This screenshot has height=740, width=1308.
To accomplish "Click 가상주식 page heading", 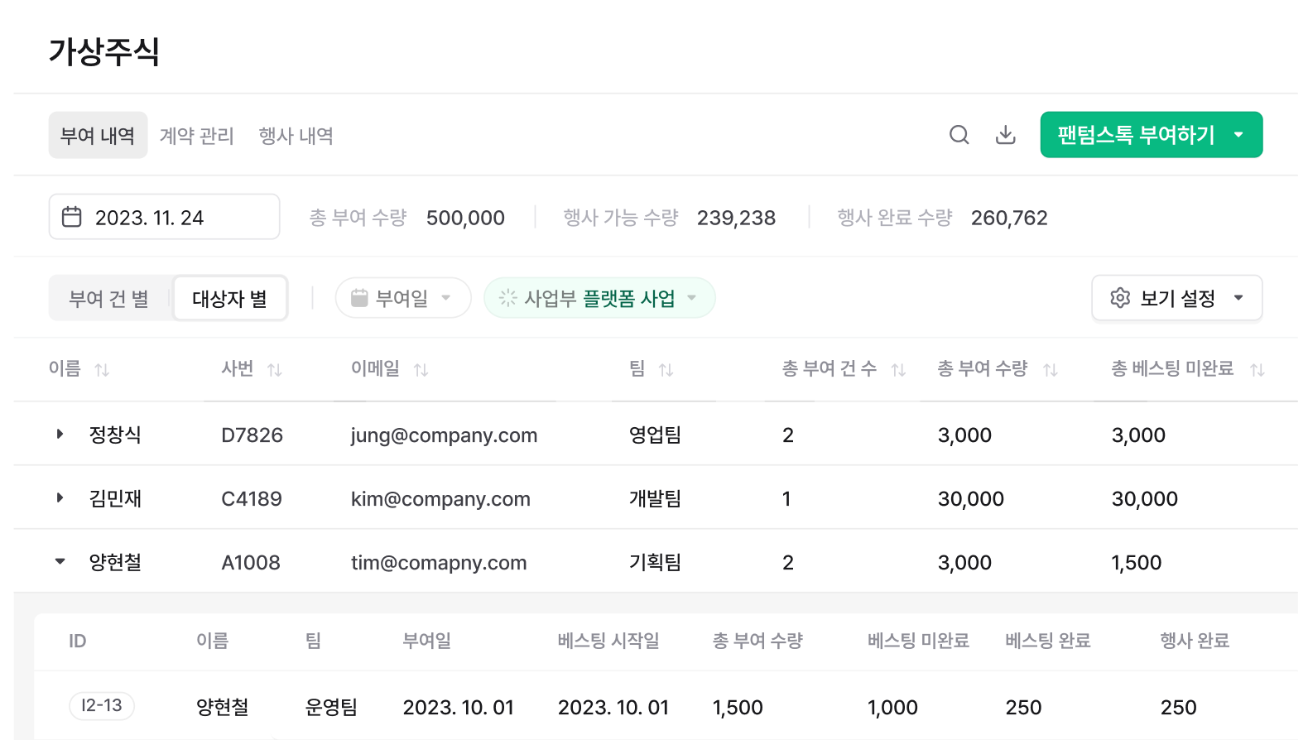I will tap(104, 51).
